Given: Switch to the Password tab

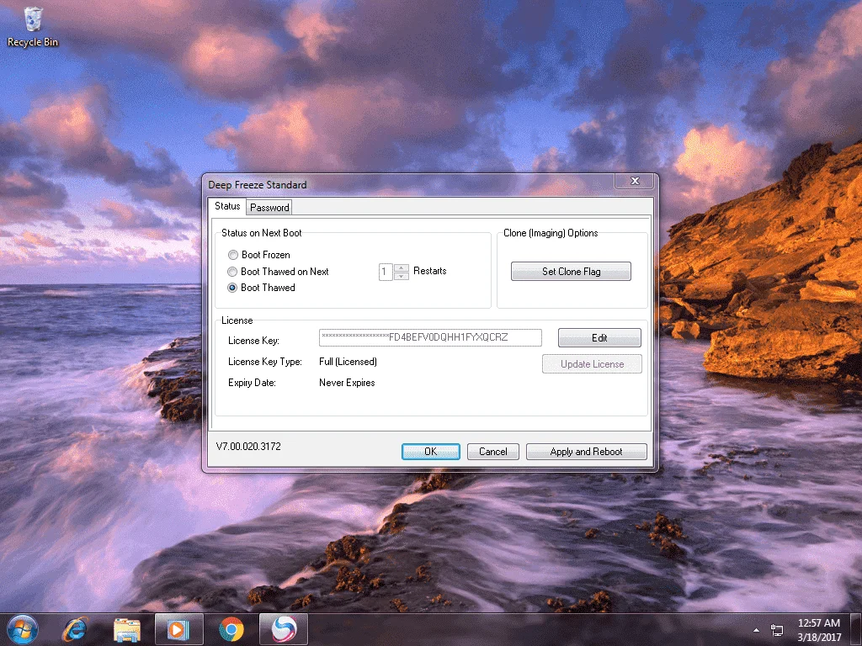Looking at the screenshot, I should 269,208.
